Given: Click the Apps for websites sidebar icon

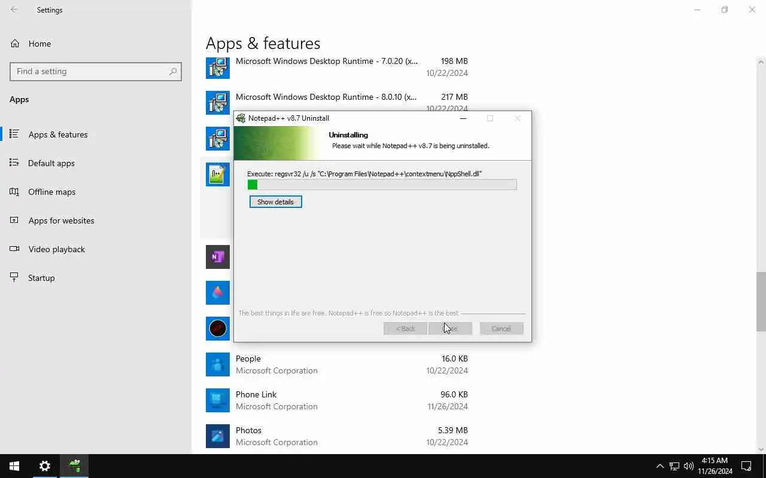Looking at the screenshot, I should 14,220.
